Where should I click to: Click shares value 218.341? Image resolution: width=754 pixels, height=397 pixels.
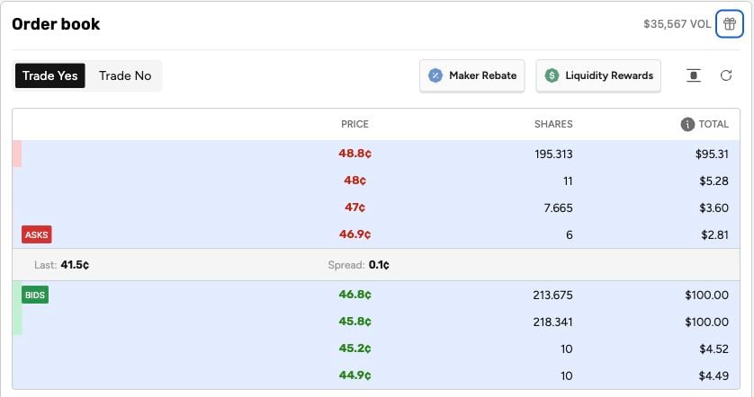(552, 322)
